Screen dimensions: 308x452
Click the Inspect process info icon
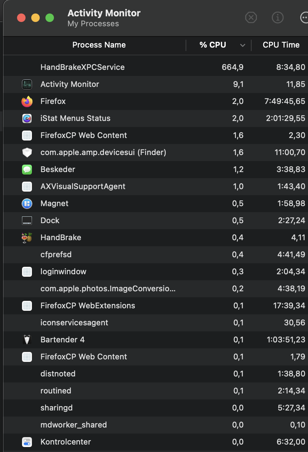coord(277,17)
